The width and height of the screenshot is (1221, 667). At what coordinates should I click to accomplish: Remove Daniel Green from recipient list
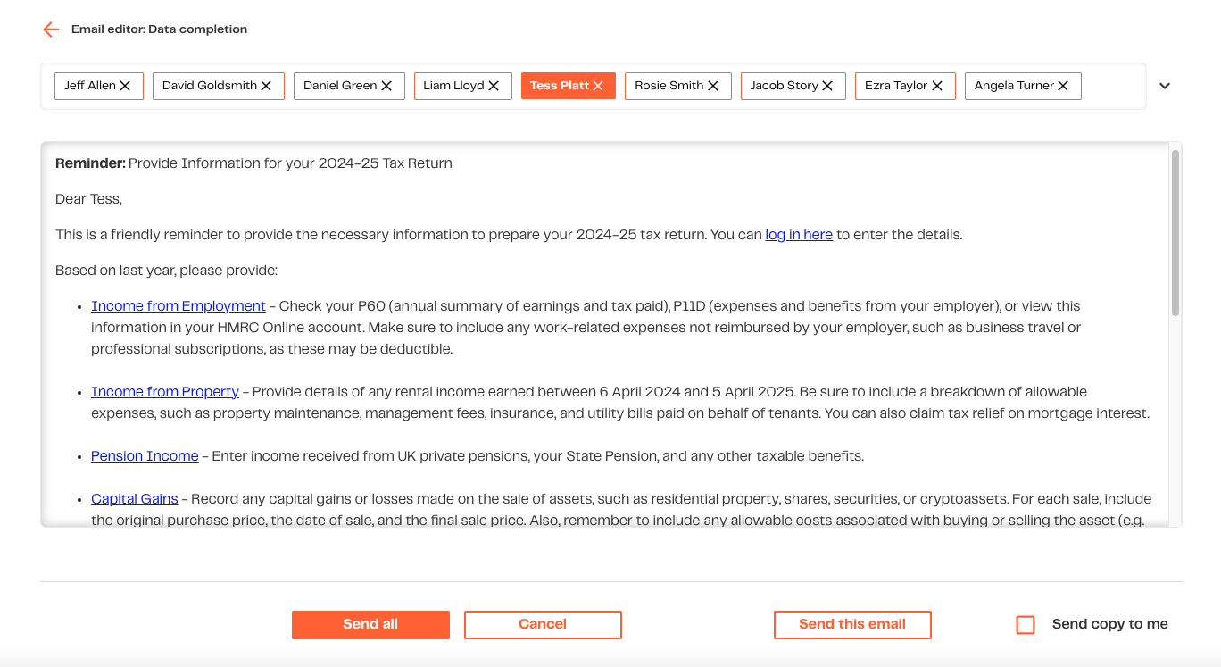[386, 86]
